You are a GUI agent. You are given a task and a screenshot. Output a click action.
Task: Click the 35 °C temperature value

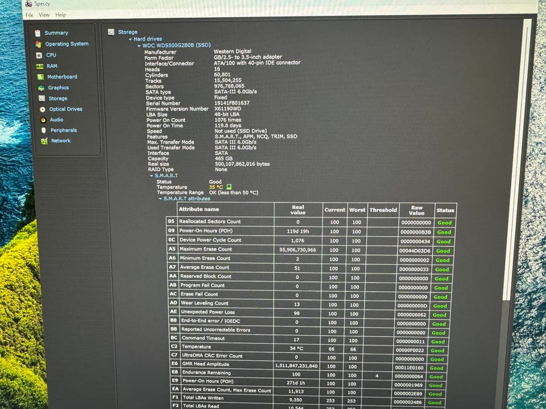click(x=216, y=187)
